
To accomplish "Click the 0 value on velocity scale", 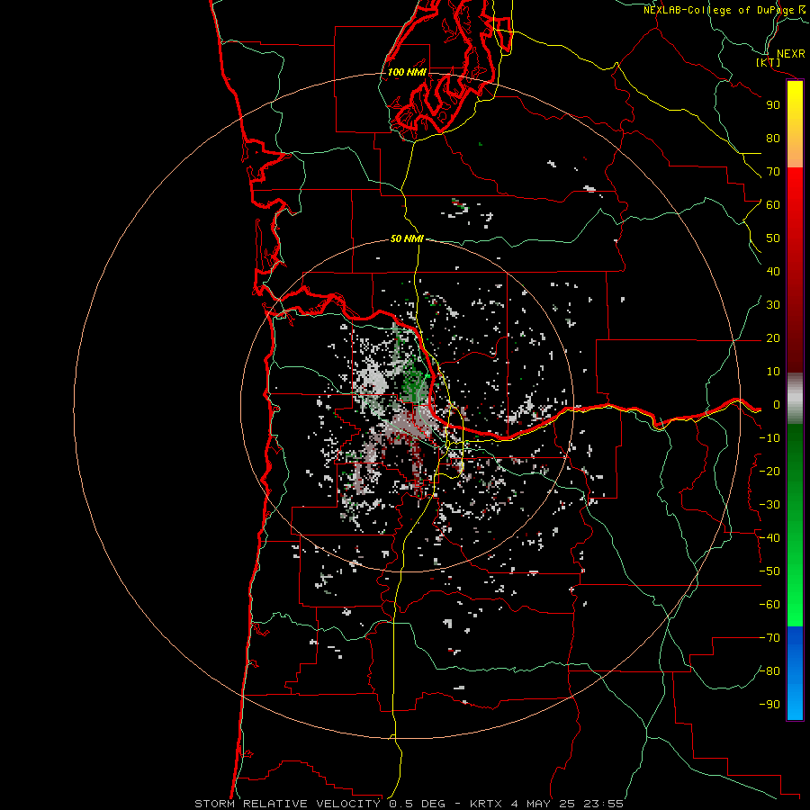I will (x=777, y=405).
